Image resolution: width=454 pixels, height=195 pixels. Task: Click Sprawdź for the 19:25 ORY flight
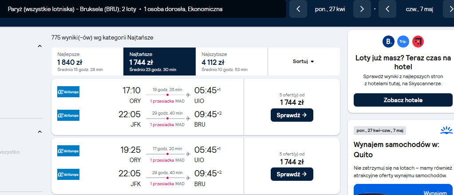click(292, 174)
